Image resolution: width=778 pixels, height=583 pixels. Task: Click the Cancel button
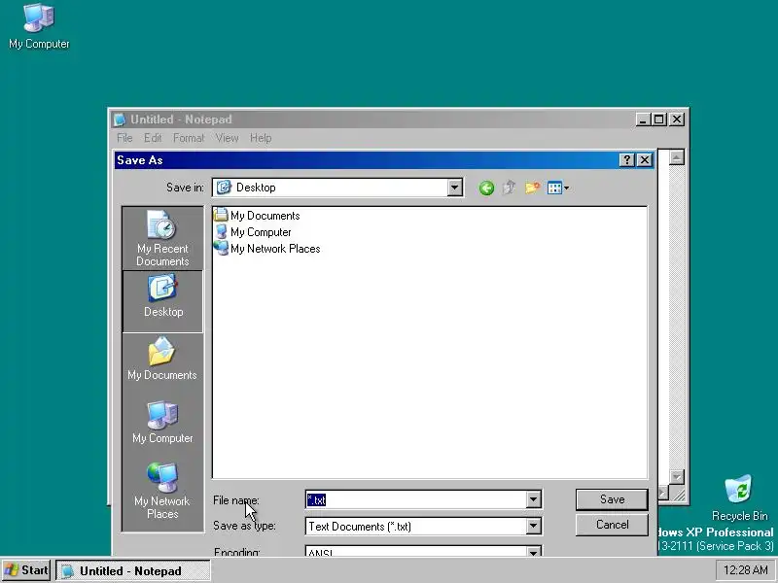pyautogui.click(x=612, y=525)
